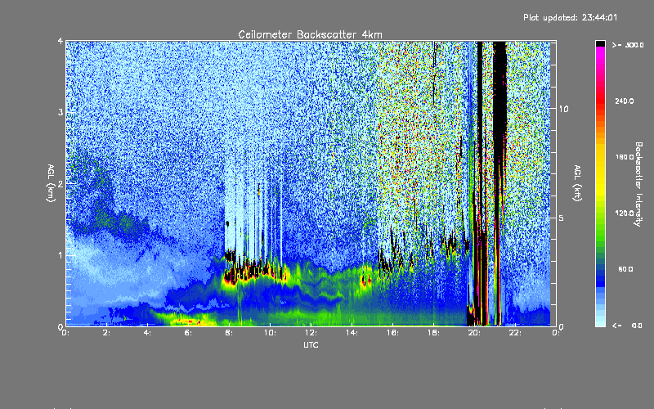Image resolution: width=654 pixels, height=409 pixels.
Task: Click the '120.0' colorbar value
Action: (x=625, y=213)
